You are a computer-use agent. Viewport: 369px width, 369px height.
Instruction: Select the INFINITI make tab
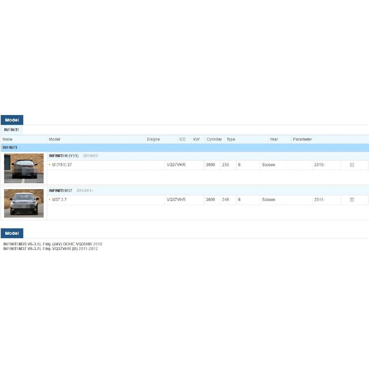[11, 130]
